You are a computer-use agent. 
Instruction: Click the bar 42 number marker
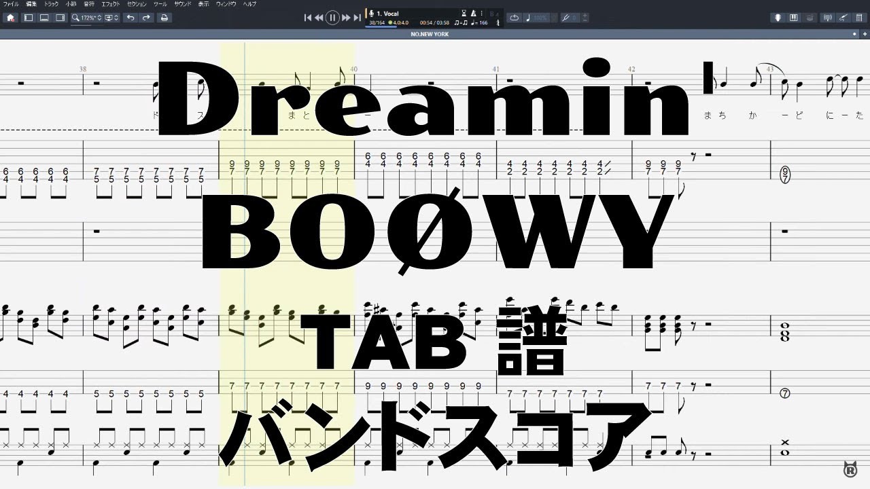631,69
